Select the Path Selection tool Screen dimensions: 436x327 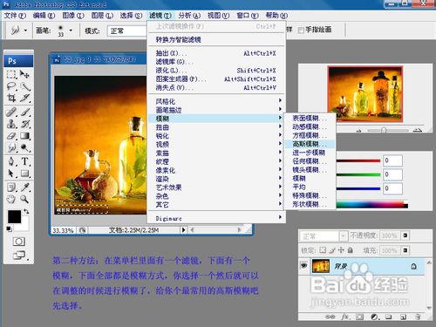point(11,174)
